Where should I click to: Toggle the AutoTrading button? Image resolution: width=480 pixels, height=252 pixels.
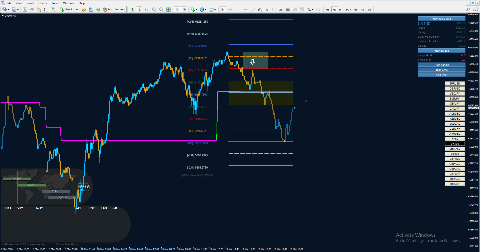[x=114, y=10]
